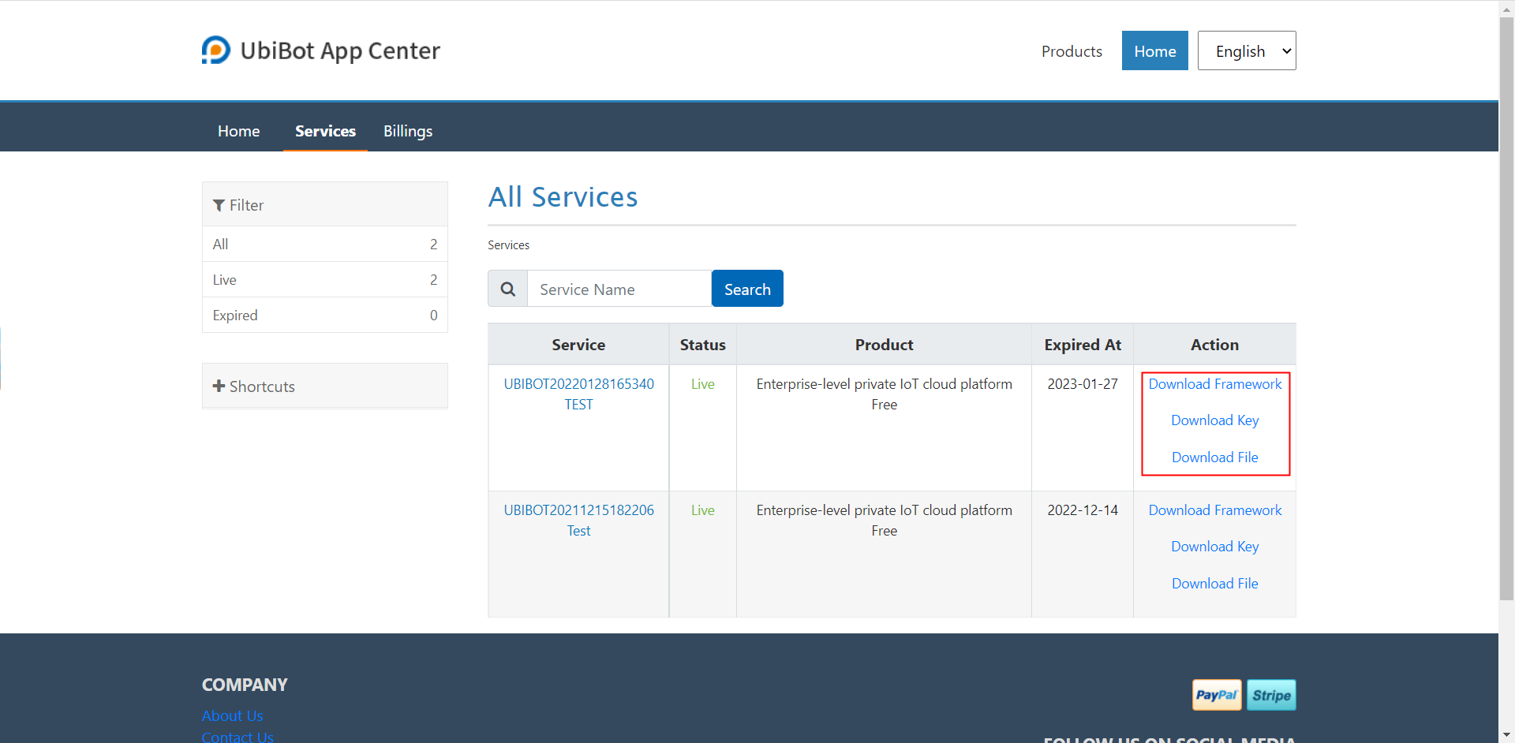1515x743 pixels.
Task: Click the page vertical scrollbar
Action: point(1506,308)
